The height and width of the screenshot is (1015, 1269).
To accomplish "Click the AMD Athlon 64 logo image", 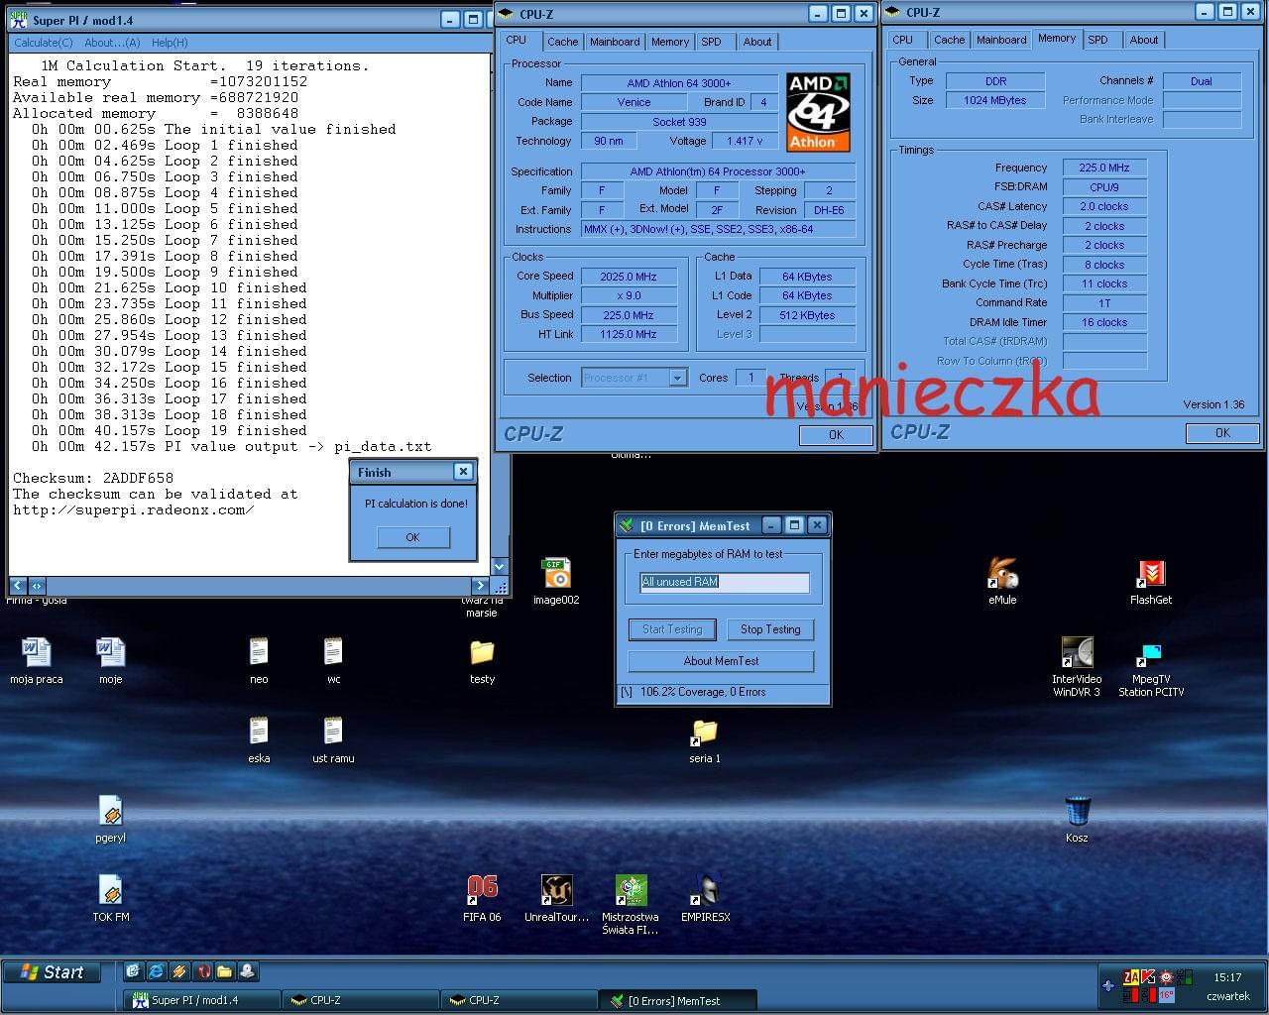I will point(819,111).
